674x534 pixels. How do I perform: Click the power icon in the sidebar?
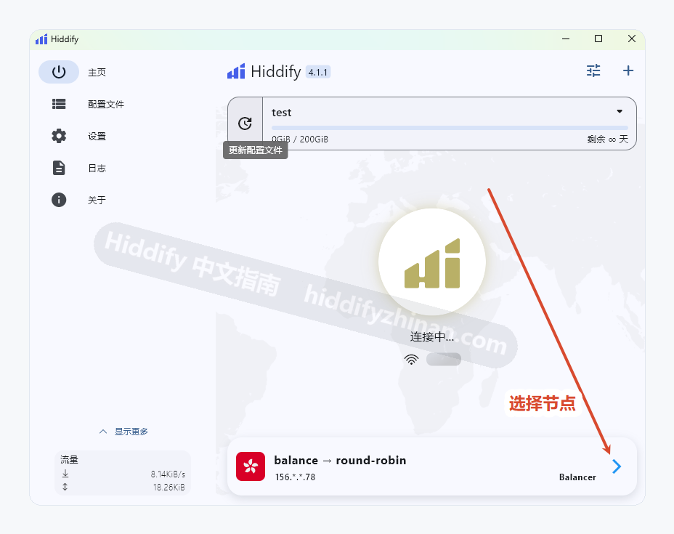coord(59,72)
